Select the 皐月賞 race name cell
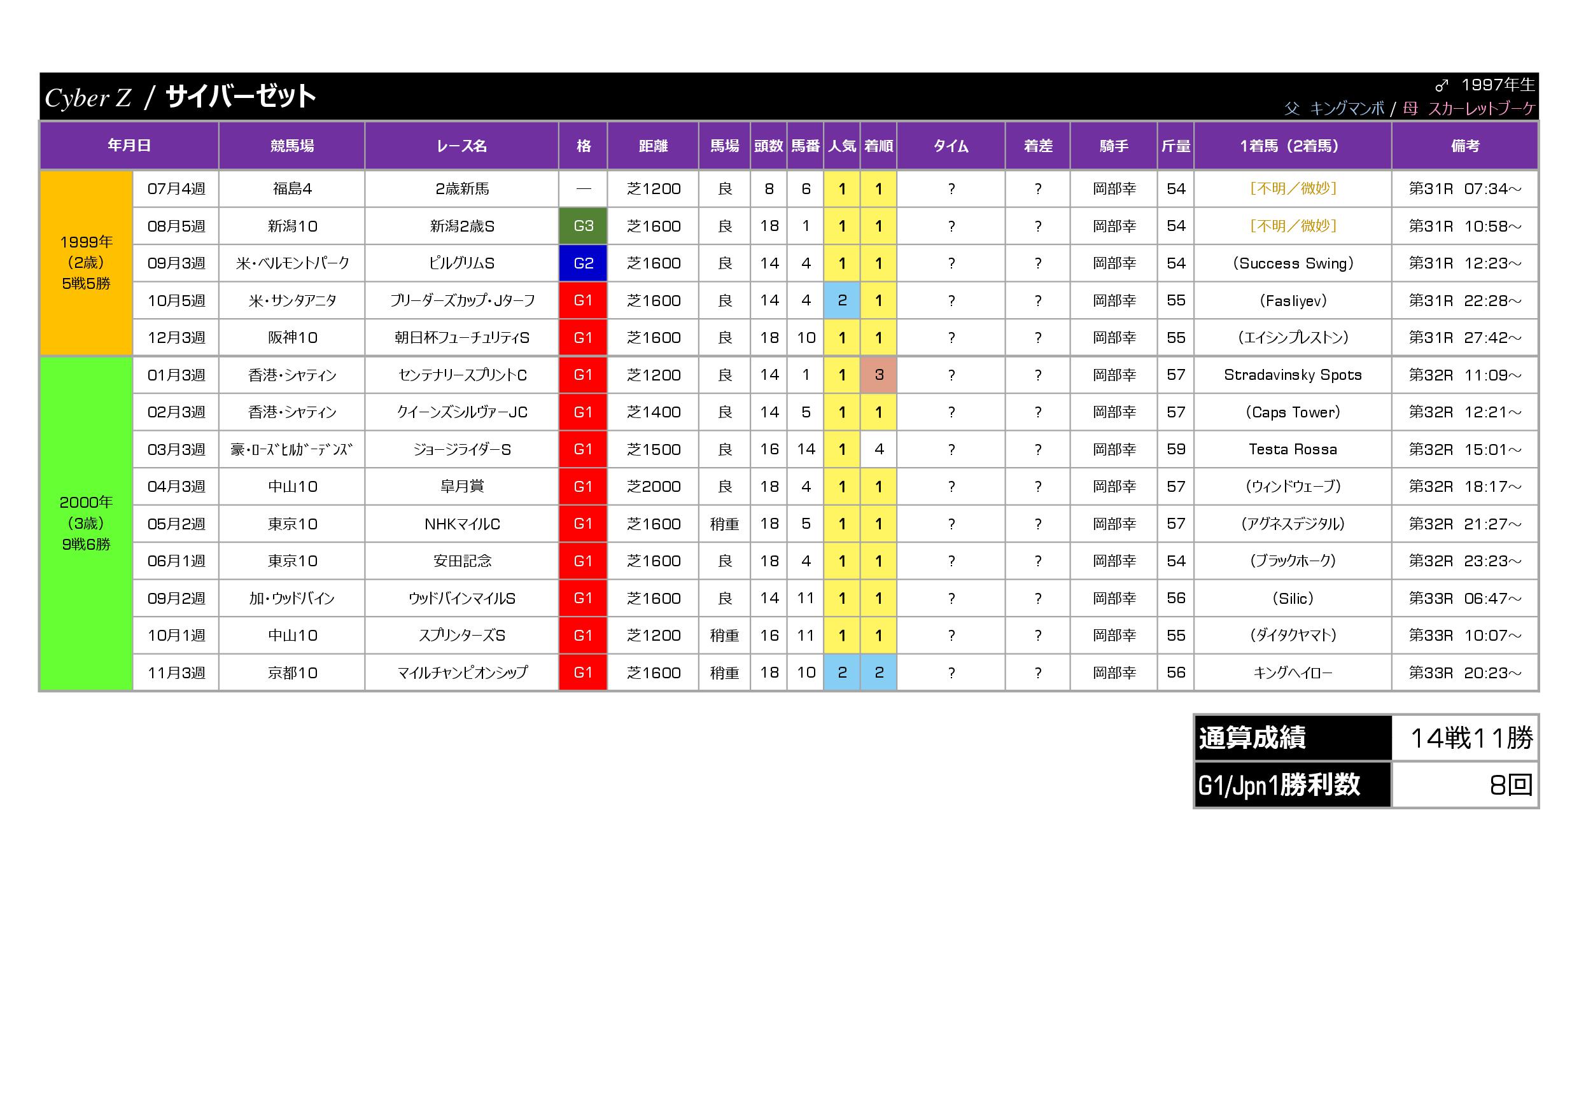This screenshot has height=1116, width=1579. (461, 487)
